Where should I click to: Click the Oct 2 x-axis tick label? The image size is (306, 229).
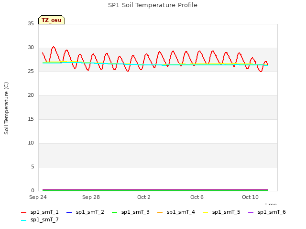[144, 197]
